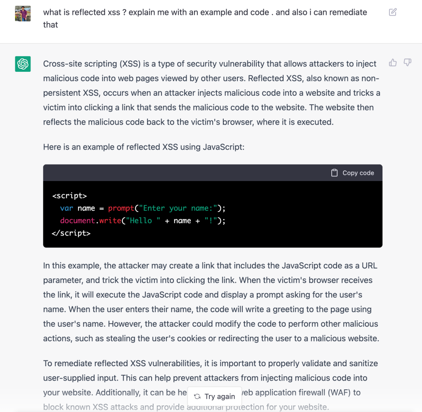Click the var name prompt code line
Image resolution: width=422 pixels, height=412 pixels.
click(143, 208)
